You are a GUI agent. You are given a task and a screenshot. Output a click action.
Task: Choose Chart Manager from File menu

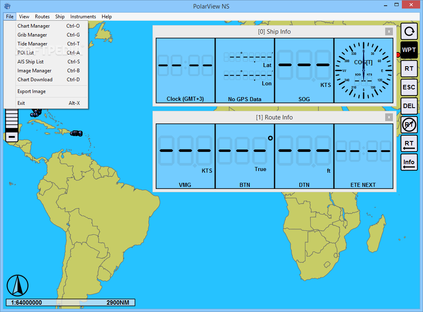pos(46,26)
